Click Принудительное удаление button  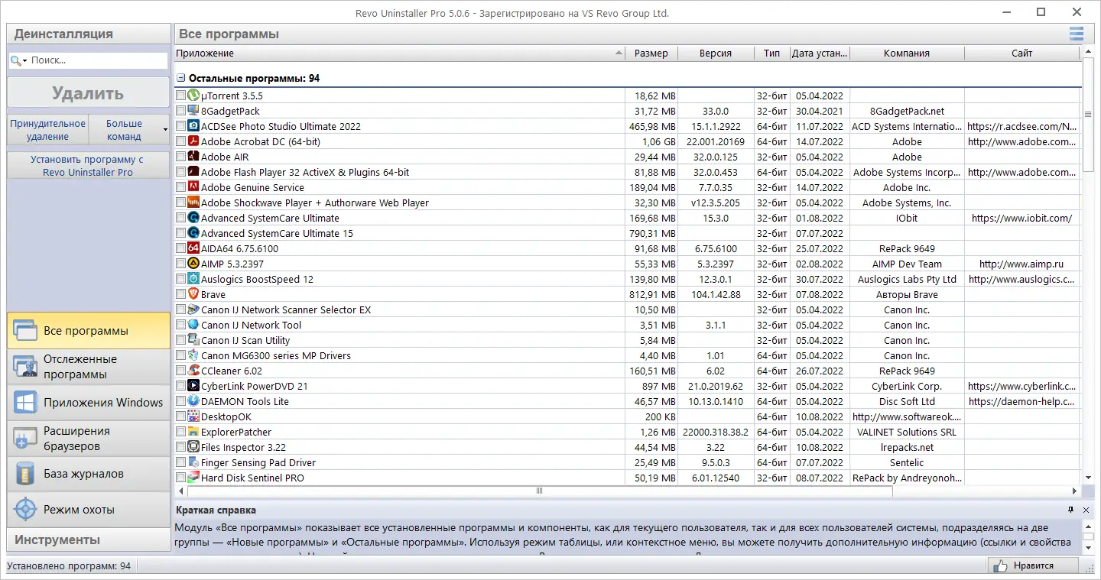tap(48, 130)
